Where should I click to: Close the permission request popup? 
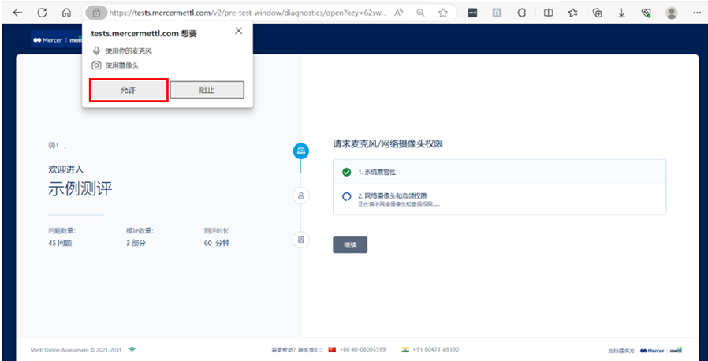(239, 31)
